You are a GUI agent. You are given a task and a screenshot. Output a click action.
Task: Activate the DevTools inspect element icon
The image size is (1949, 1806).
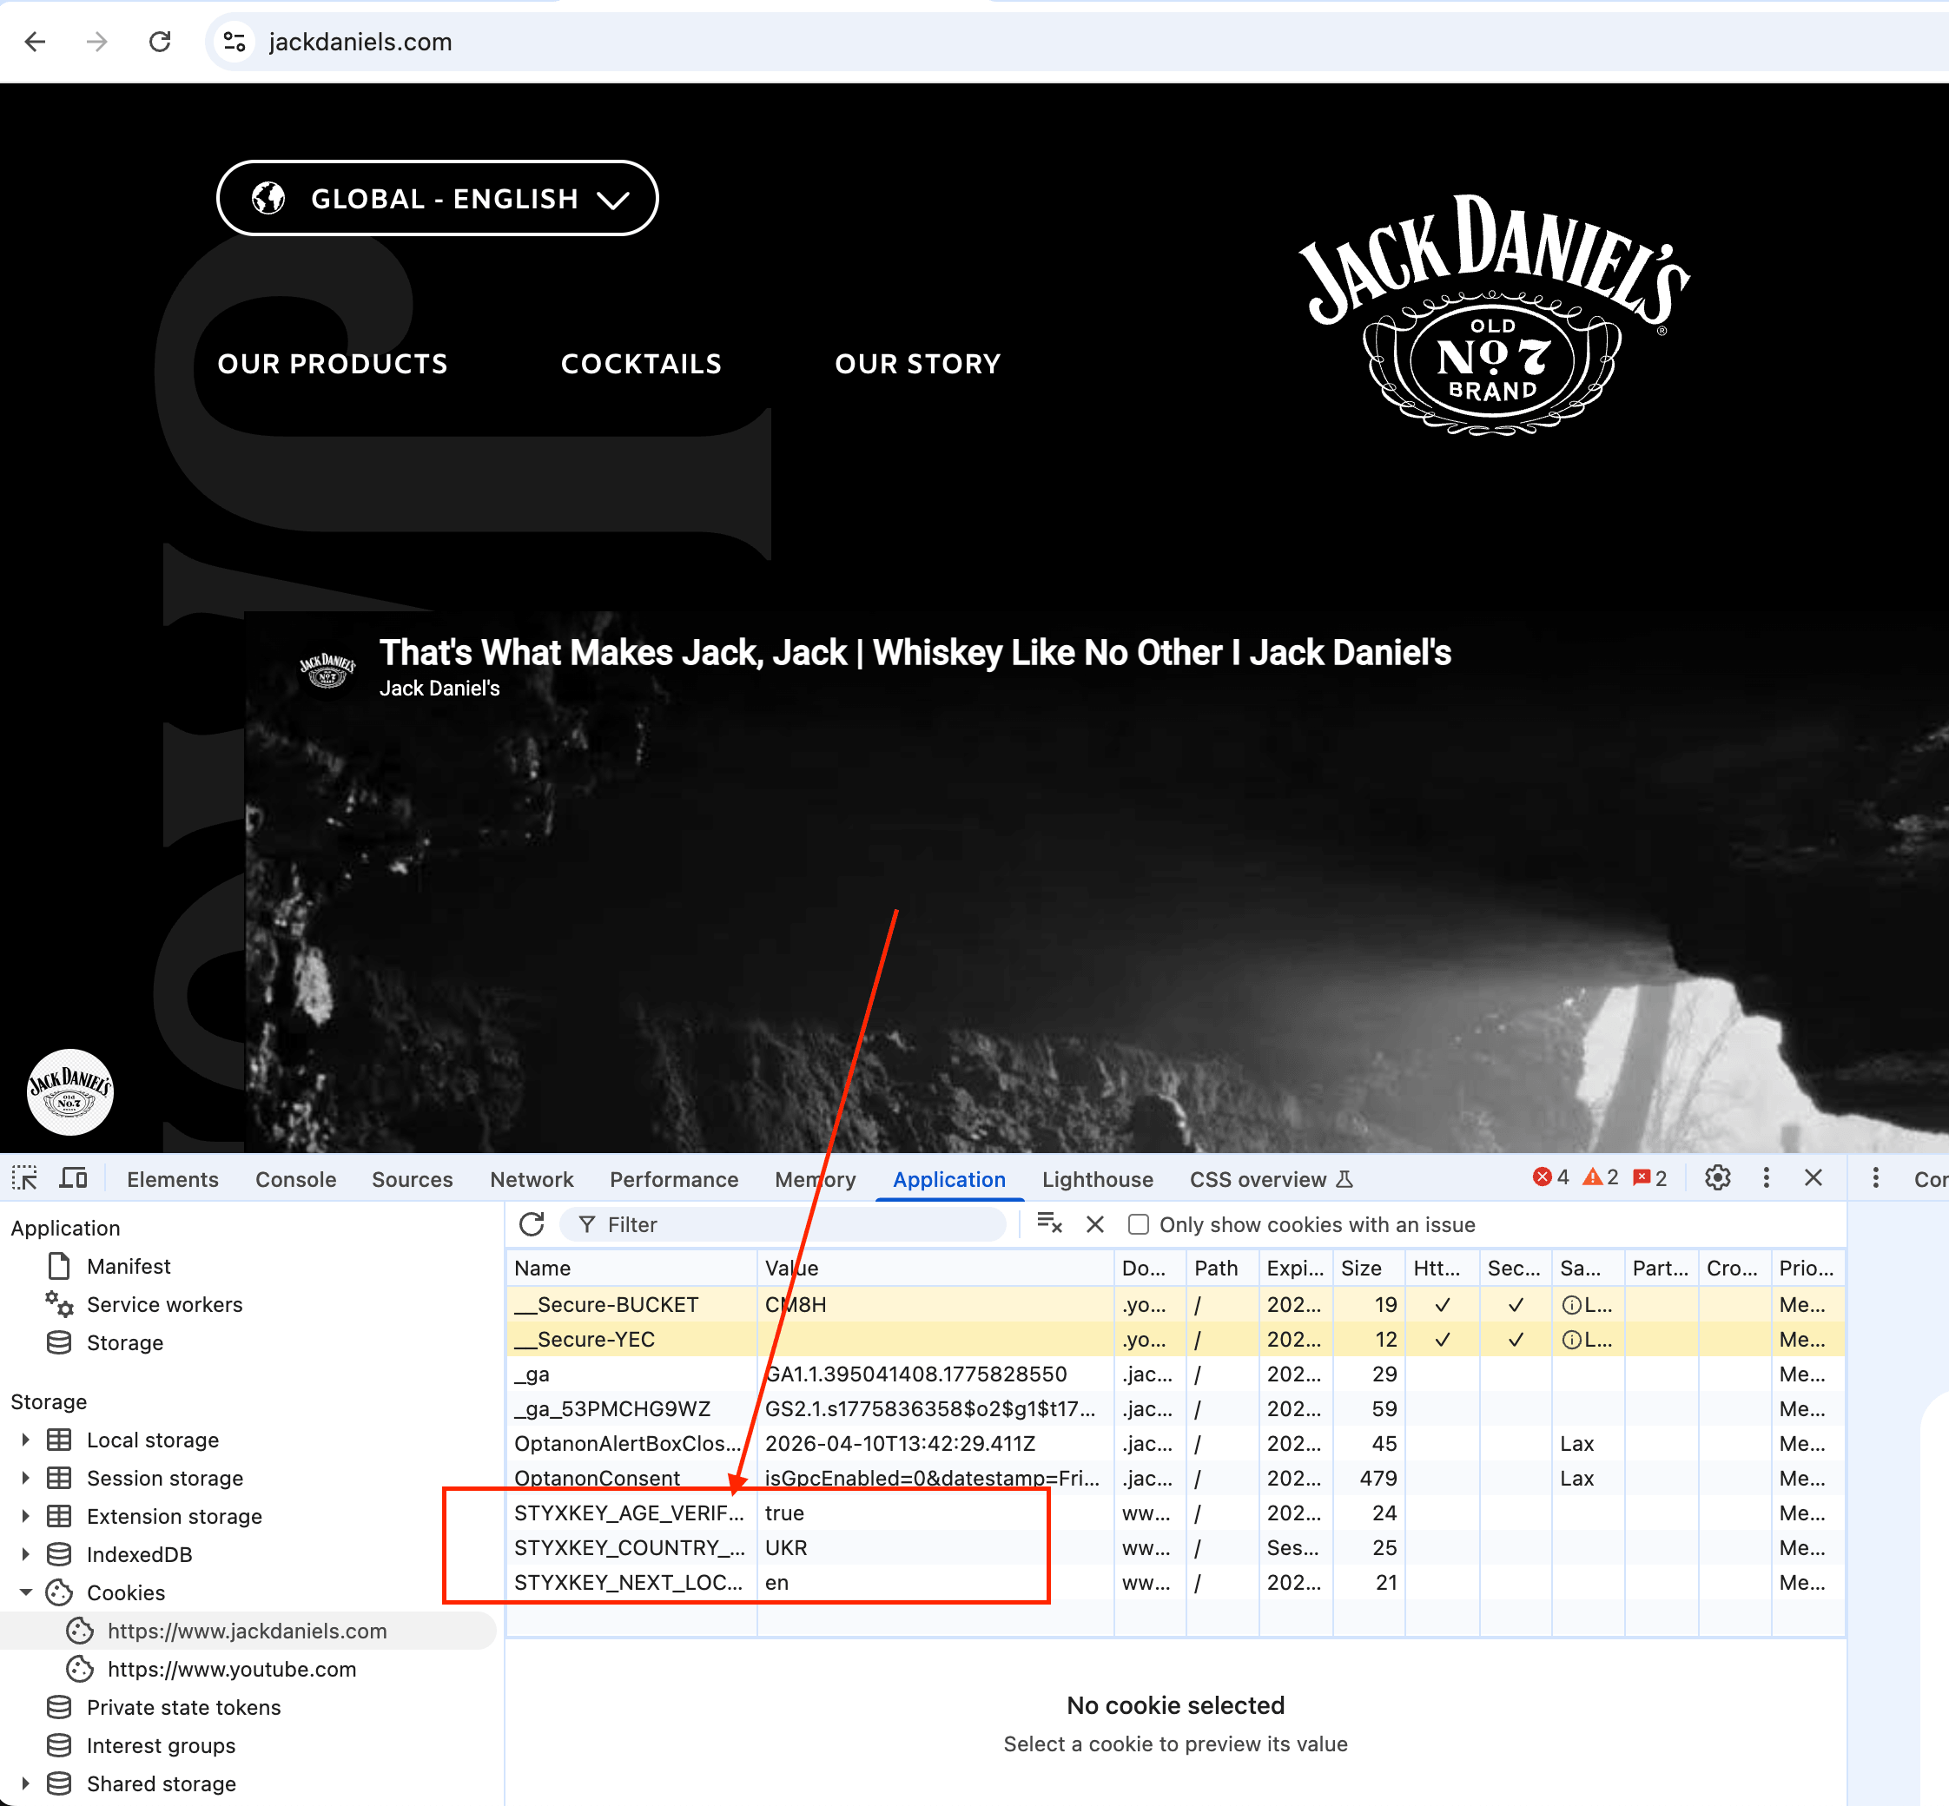(24, 1178)
